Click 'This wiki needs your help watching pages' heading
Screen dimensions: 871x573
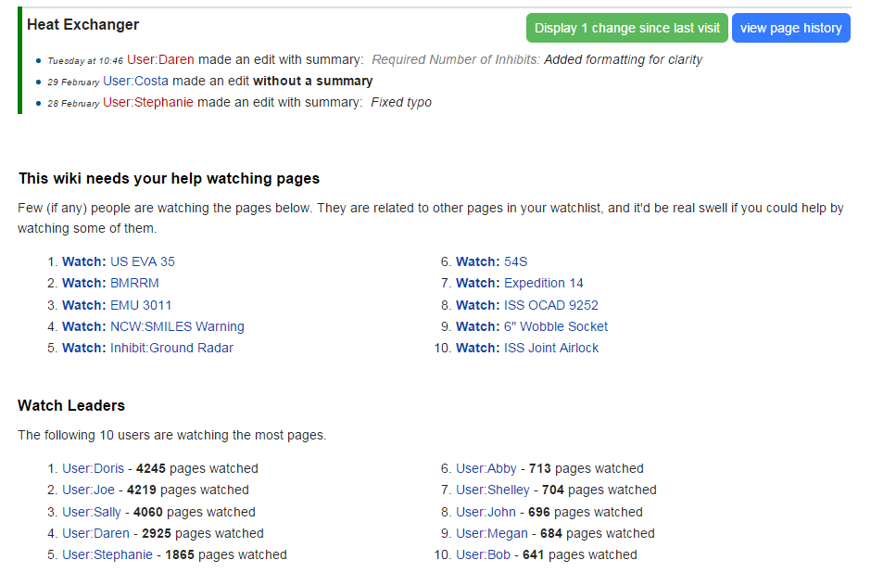coord(169,178)
